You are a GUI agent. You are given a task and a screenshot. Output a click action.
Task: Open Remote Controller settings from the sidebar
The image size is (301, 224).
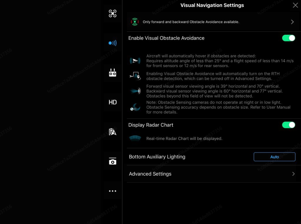[113, 72]
